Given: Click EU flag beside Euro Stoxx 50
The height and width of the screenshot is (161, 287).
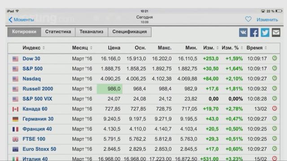Looking at the screenshot, I should tap(15, 149).
